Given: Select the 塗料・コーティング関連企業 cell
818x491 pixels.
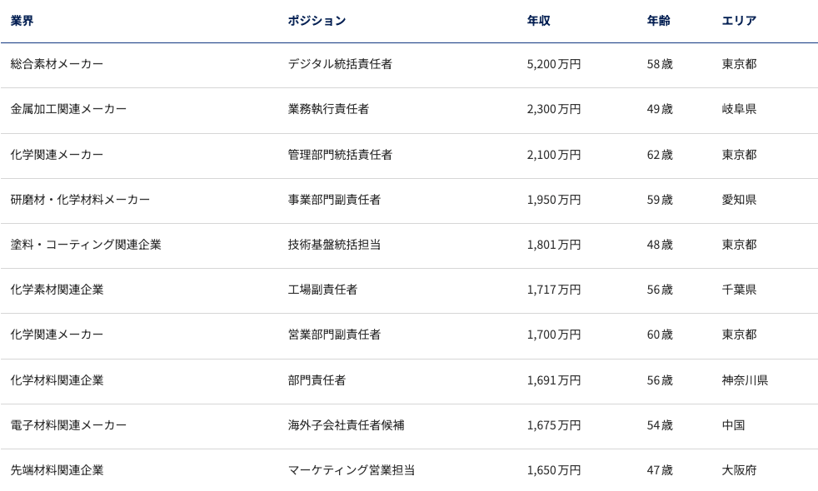Looking at the screenshot, I should 86,245.
